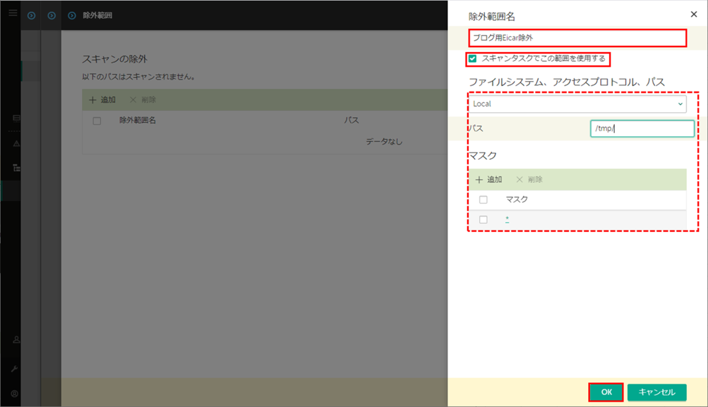Viewport: 708px width, 407px height.
Task: Open the Local filesystem dropdown
Action: click(577, 104)
